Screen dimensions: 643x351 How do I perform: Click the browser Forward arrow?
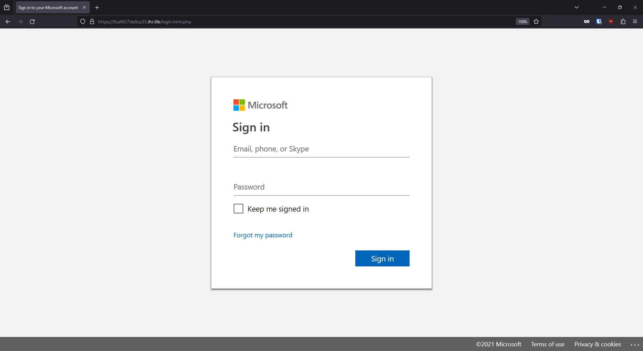click(20, 22)
